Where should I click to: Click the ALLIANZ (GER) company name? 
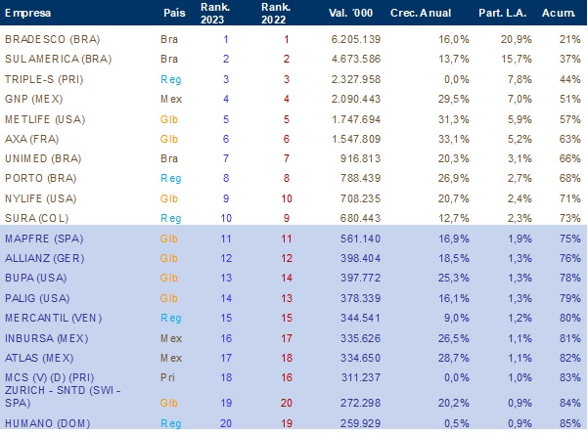[44, 257]
